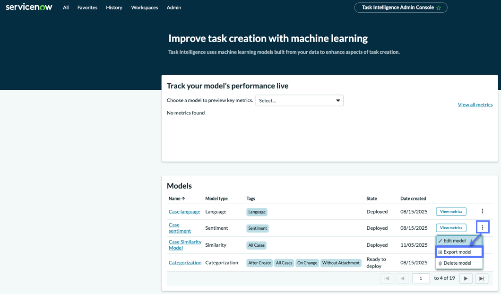Choose Delete model from the context menu
This screenshot has height=294, width=501.
[459, 263]
